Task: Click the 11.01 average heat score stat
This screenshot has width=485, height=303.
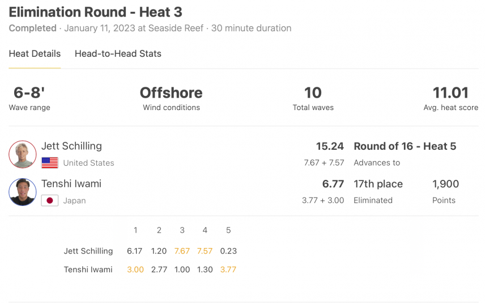Action: (450, 92)
